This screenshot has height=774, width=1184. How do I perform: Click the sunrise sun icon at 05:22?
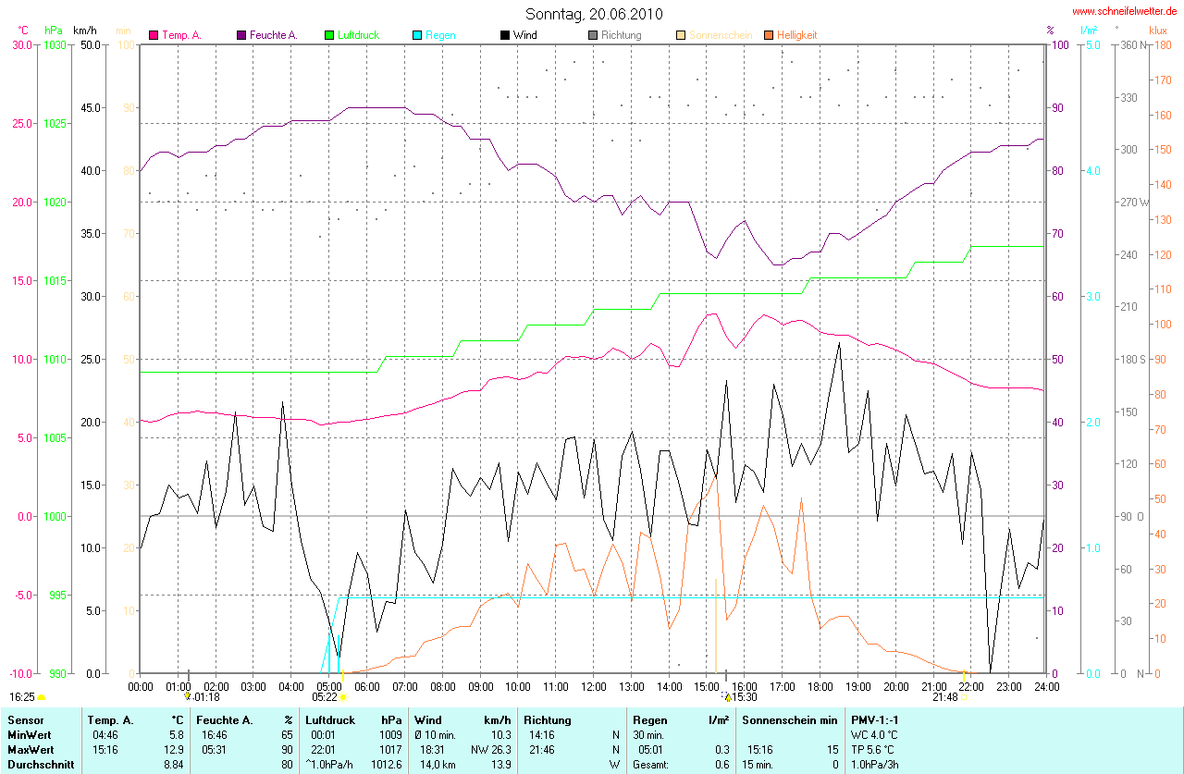click(x=343, y=697)
